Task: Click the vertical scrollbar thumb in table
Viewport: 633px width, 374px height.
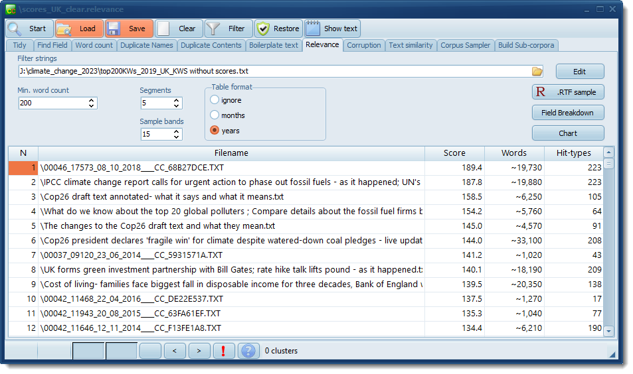Action: [x=609, y=163]
